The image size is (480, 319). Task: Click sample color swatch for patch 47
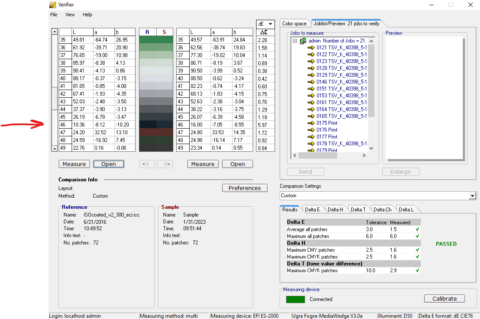(x=165, y=132)
